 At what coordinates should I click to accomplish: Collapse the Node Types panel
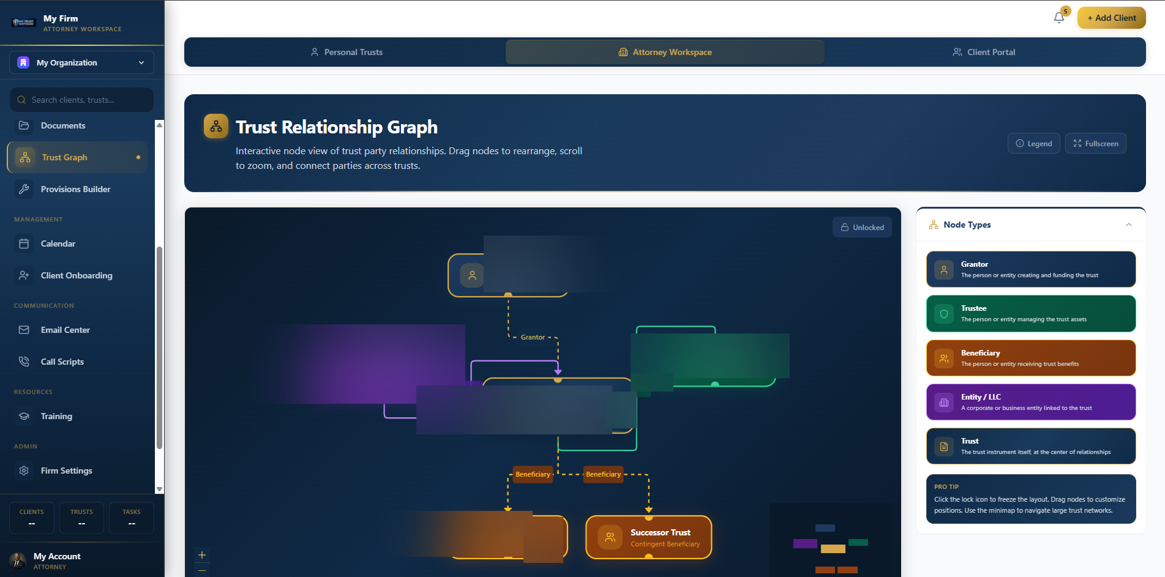[1129, 225]
